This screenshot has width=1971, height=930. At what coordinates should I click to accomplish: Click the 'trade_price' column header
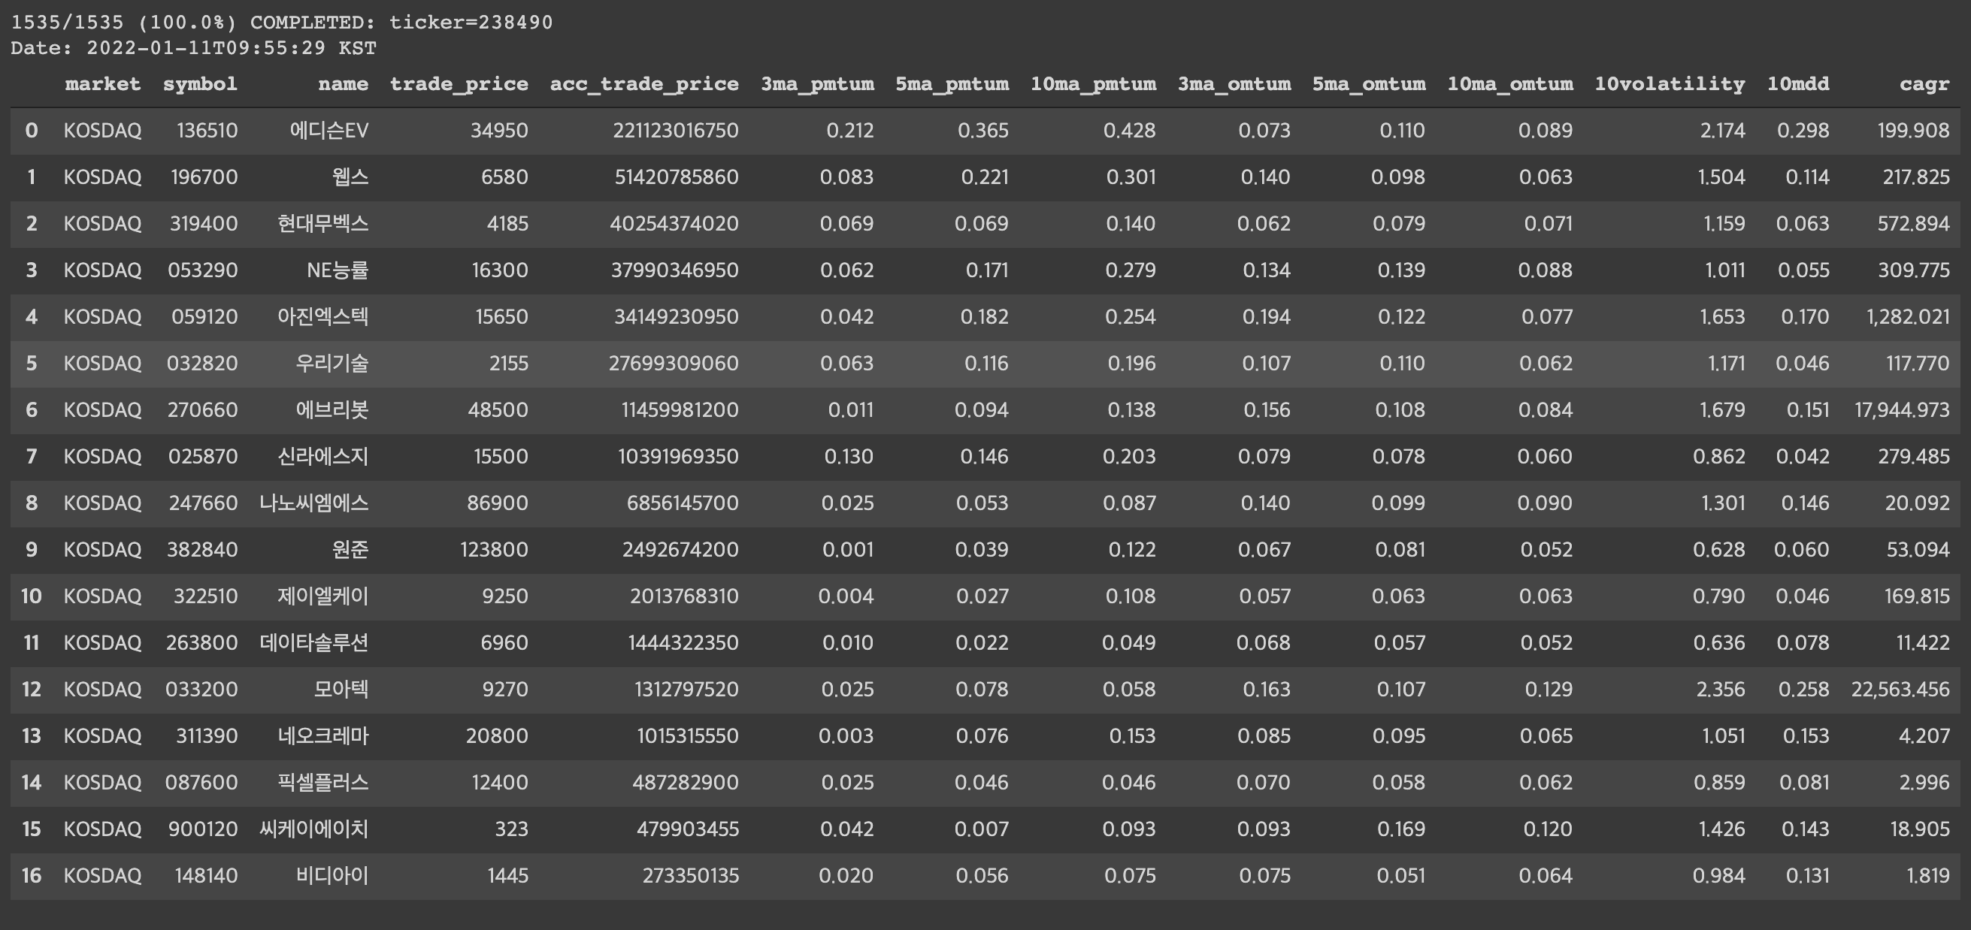459,84
